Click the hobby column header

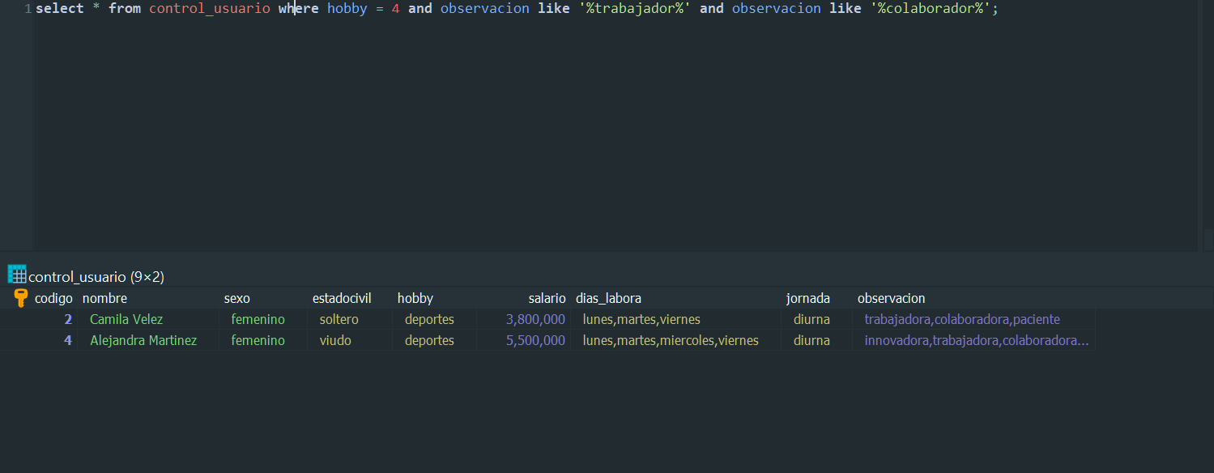[x=415, y=298]
